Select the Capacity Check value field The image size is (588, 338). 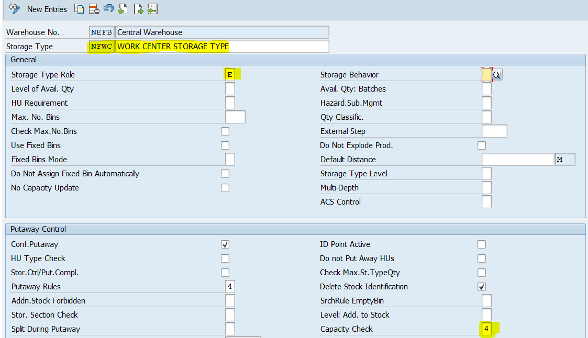(x=486, y=329)
